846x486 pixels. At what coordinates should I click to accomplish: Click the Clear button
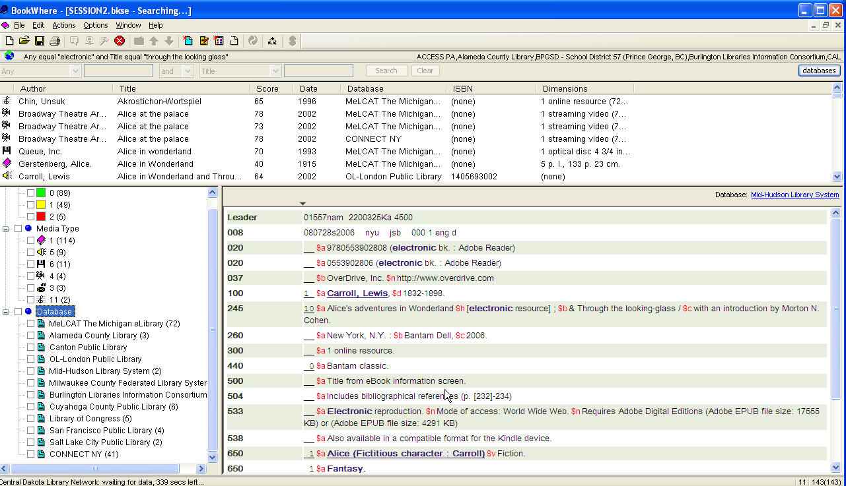click(425, 71)
